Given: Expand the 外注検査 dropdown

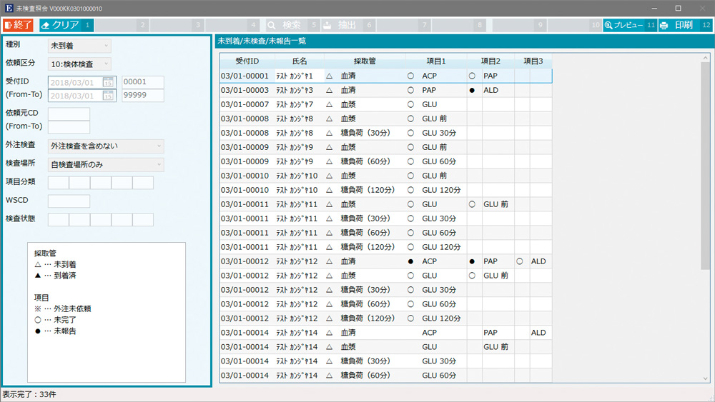Looking at the screenshot, I should [x=105, y=146].
